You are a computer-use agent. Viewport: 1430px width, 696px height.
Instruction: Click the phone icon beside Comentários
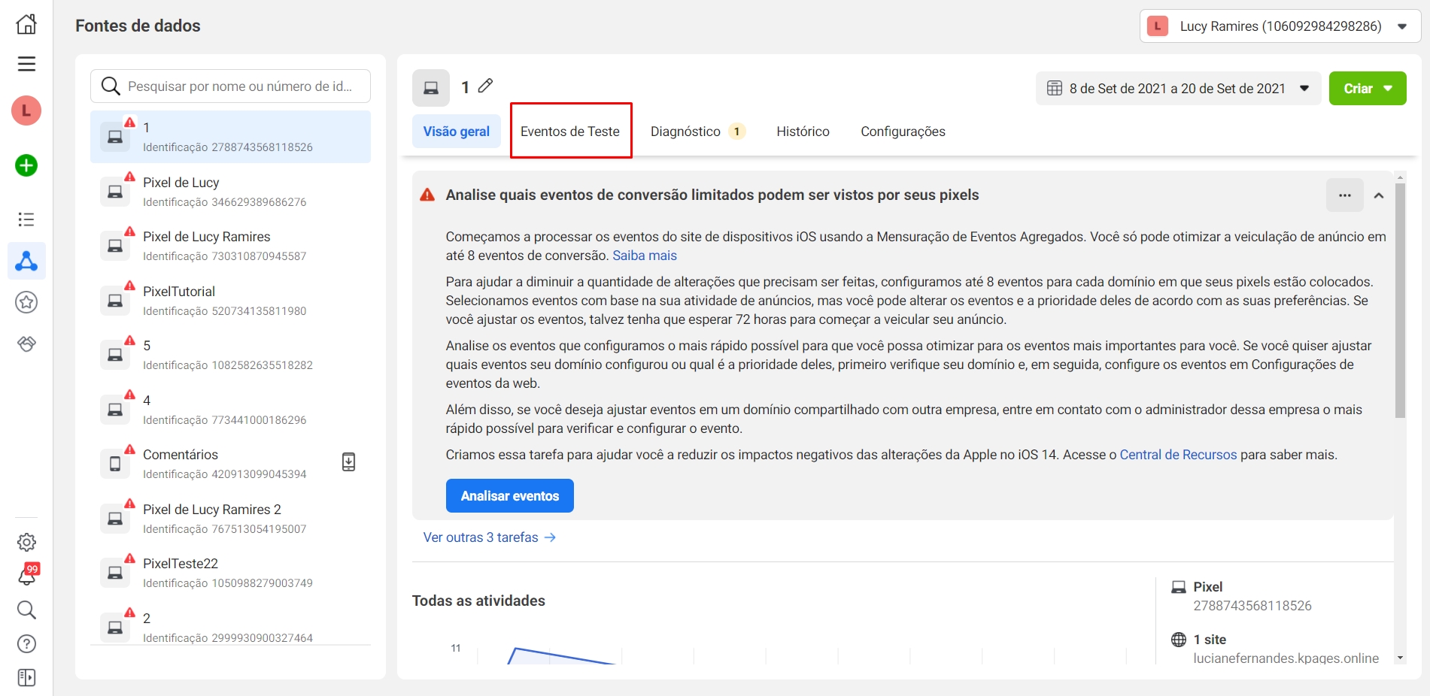348,461
